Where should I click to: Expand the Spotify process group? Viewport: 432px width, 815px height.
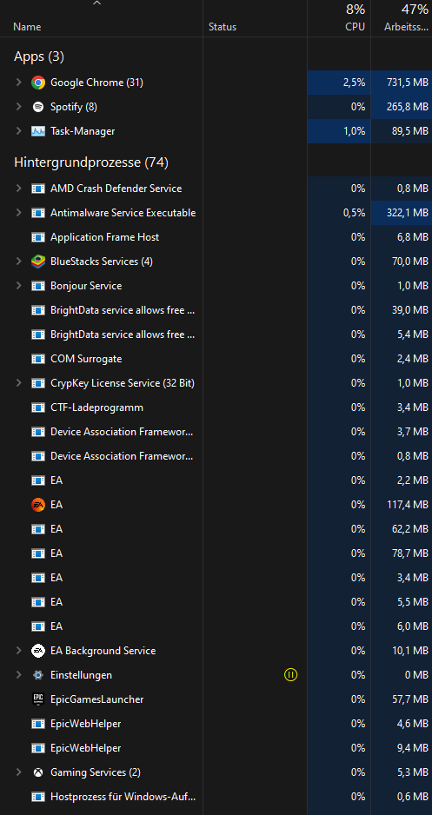(19, 107)
